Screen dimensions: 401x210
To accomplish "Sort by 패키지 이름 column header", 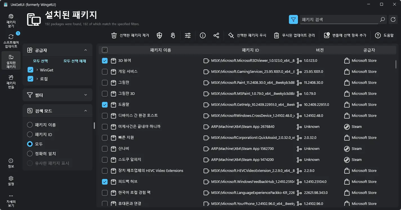I will (x=161, y=50).
